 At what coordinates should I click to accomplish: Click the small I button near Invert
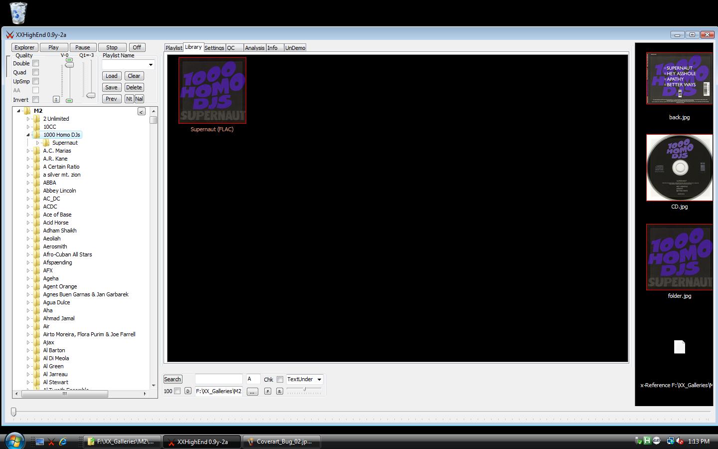56,99
